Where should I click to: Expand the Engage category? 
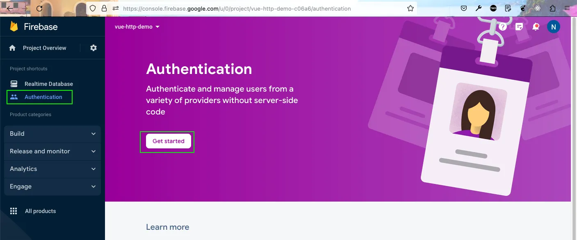pos(52,186)
